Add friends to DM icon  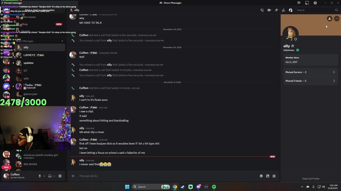[x=283, y=10]
